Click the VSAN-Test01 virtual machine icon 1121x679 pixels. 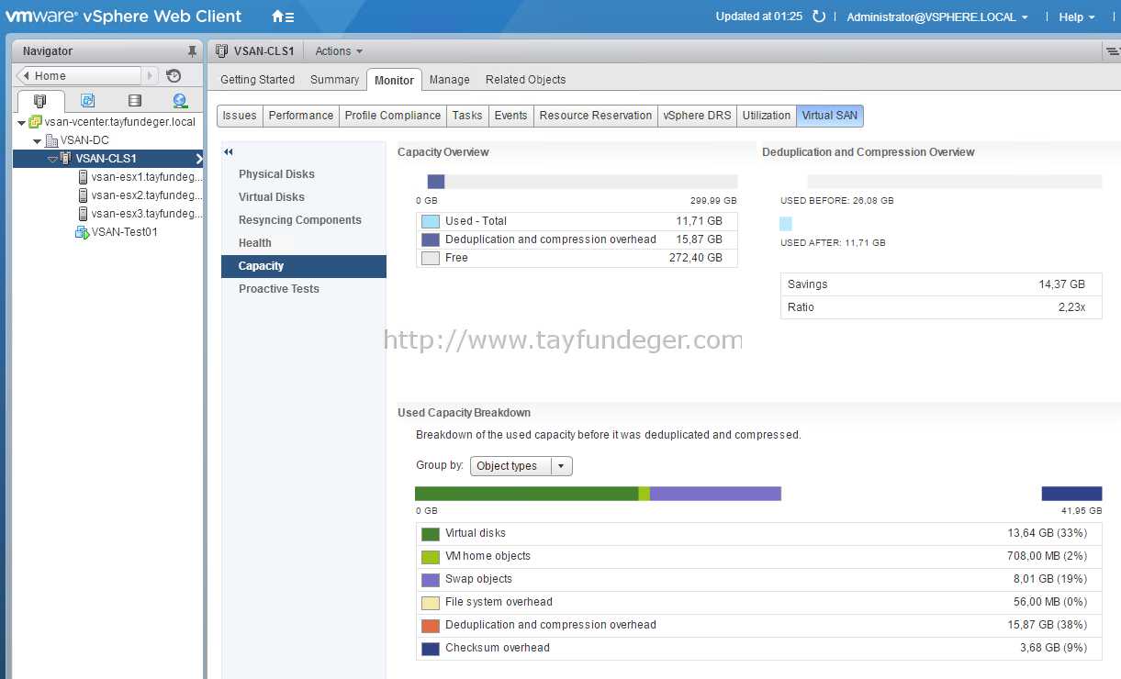pyautogui.click(x=82, y=232)
